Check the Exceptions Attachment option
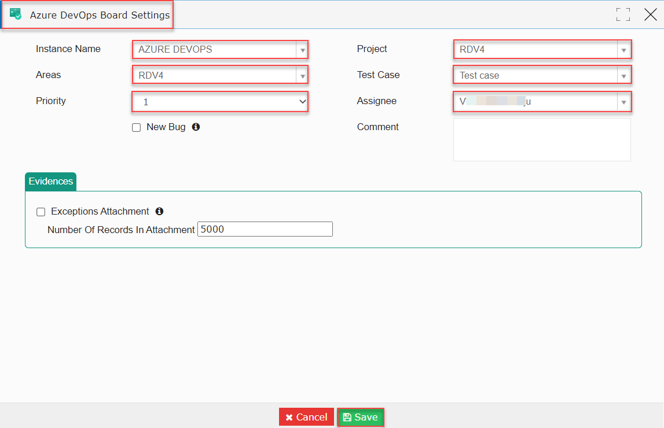The image size is (664, 428). coord(41,212)
